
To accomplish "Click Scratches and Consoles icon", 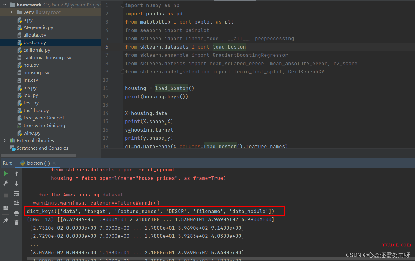I will 12,148.
